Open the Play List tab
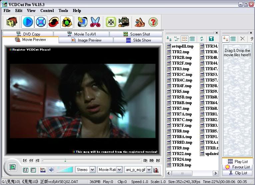 tap(237, 161)
